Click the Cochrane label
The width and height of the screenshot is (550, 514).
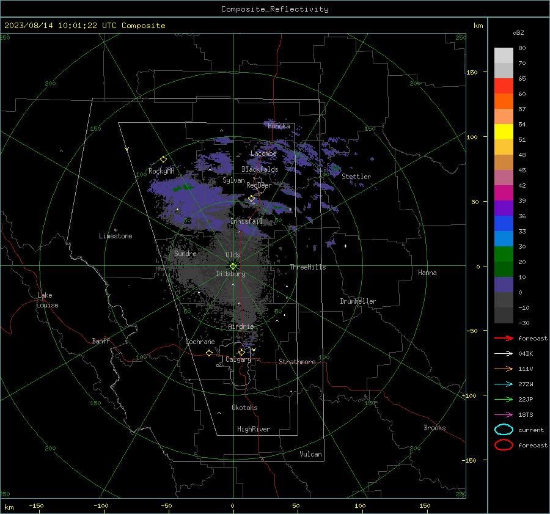[x=200, y=342]
